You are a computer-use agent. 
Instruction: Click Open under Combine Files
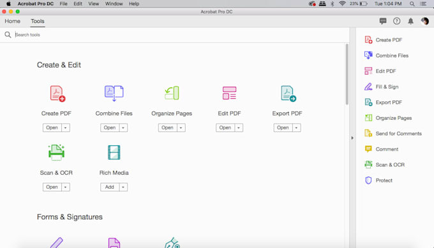(110, 128)
